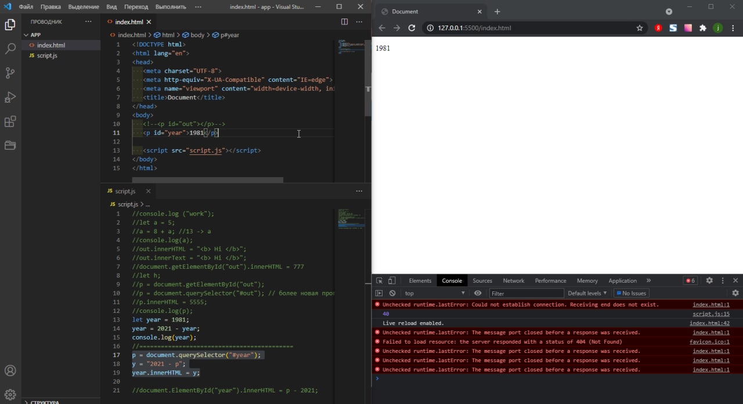Go forward in Chrome browser
743x404 pixels.
click(x=396, y=28)
